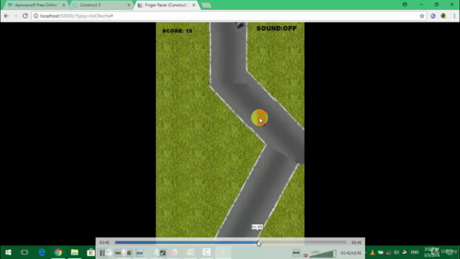This screenshot has height=259, width=460.
Task: Open the Windows Start menu
Action: pos(8,253)
